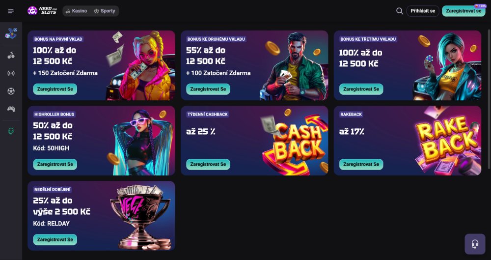Register for the first deposit bonus
Viewport: 491px width, 260px height.
pos(55,89)
